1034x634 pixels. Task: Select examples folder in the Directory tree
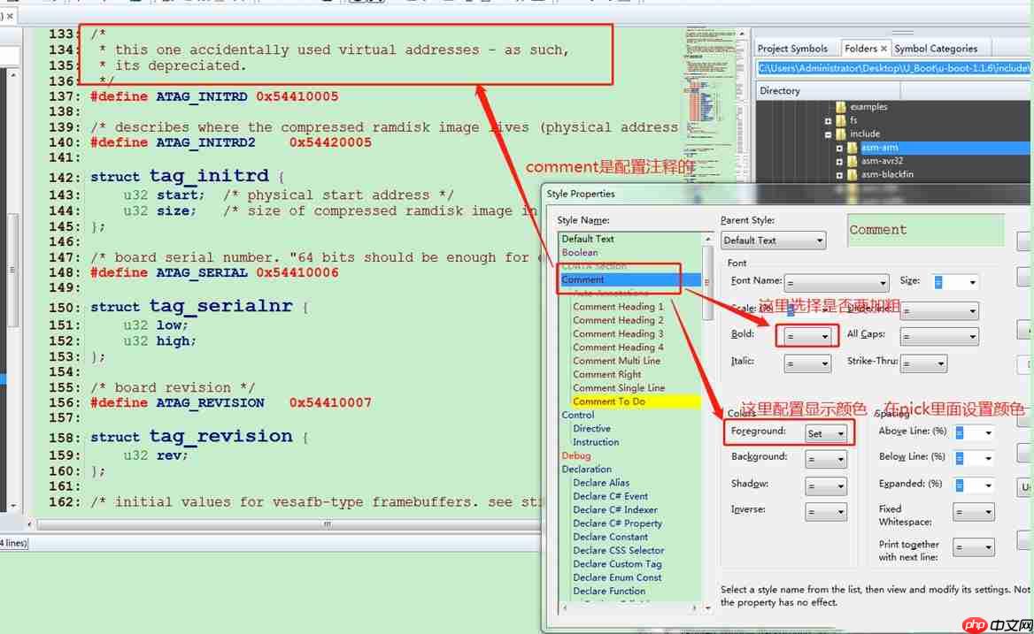[x=868, y=107]
